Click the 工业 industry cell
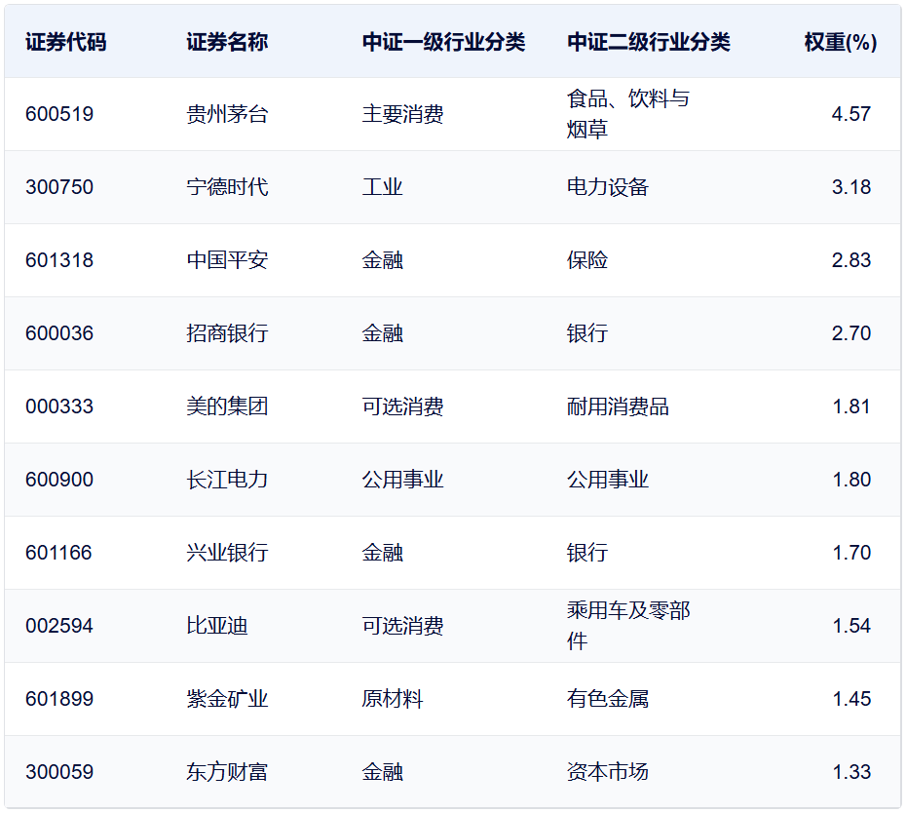Viewport: 906px width, 813px height. pos(383,187)
